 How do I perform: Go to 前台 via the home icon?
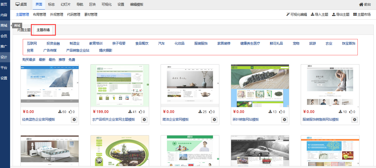click(x=361, y=4)
